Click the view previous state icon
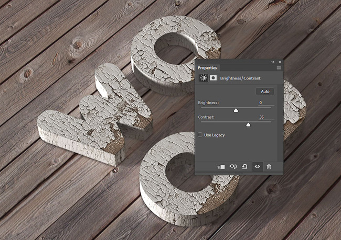This screenshot has height=240, width=341. 233,166
